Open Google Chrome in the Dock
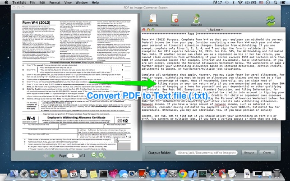 [183, 174]
